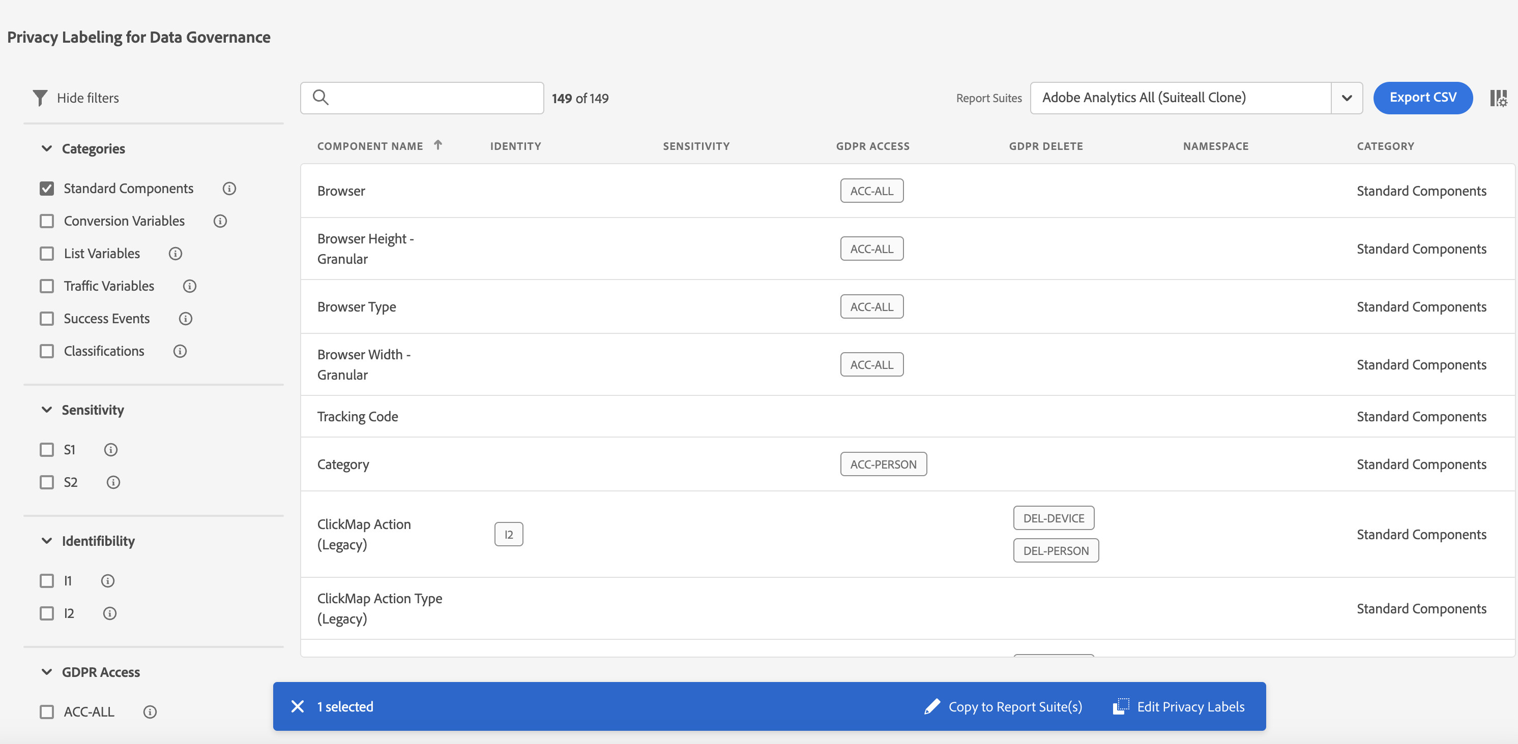Click info icon next to Traffic Variables
Screen dimensions: 1518x744
coord(189,286)
